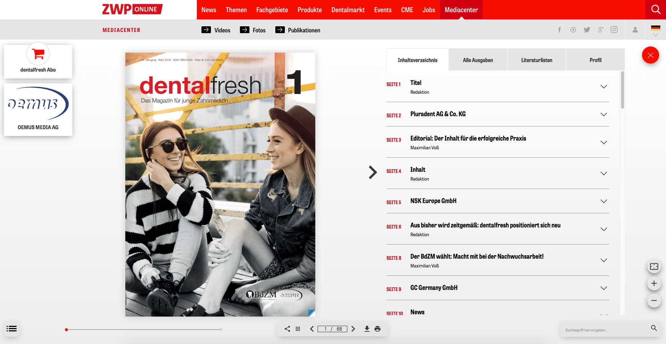Click the dentalfresh Abo label
The image size is (666, 344).
point(38,70)
